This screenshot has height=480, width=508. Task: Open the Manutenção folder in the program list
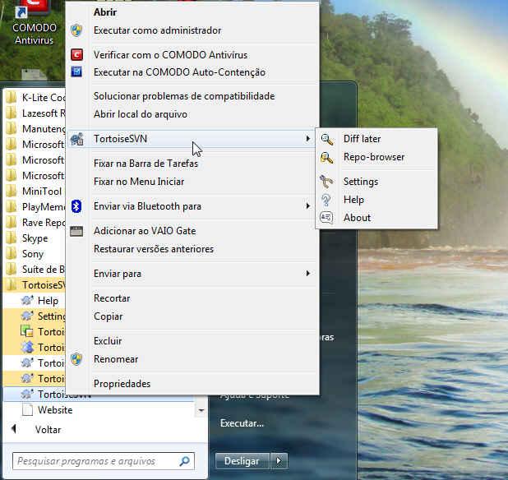click(35, 128)
